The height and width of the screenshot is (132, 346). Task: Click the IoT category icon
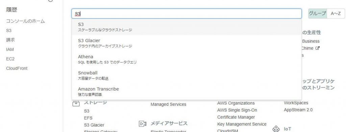[276, 129]
